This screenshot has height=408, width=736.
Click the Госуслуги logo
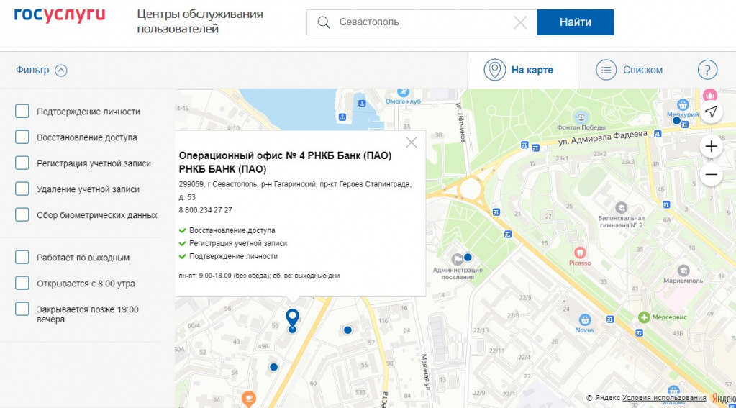point(60,16)
